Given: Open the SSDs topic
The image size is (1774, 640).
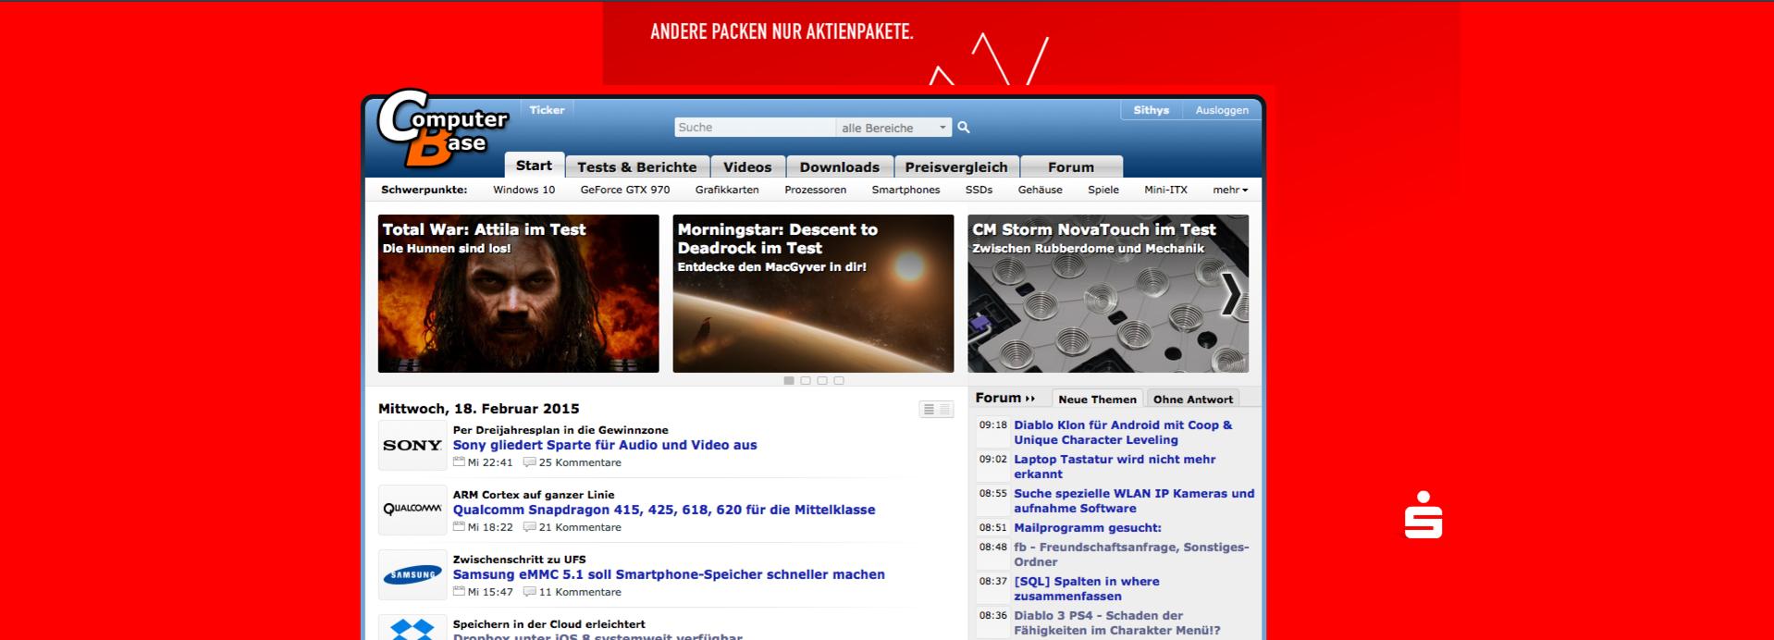Looking at the screenshot, I should 979,190.
